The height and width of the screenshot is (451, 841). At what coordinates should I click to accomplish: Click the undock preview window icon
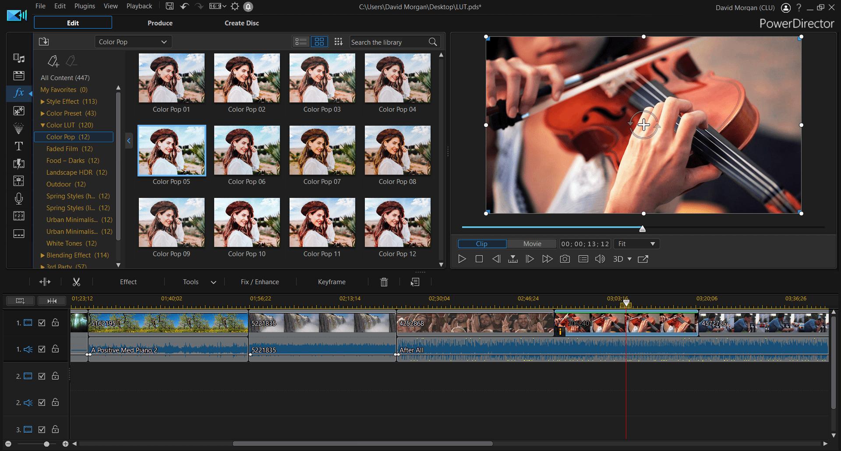pos(643,259)
